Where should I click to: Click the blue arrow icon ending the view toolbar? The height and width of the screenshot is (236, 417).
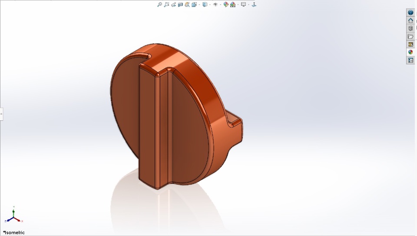click(x=254, y=4)
